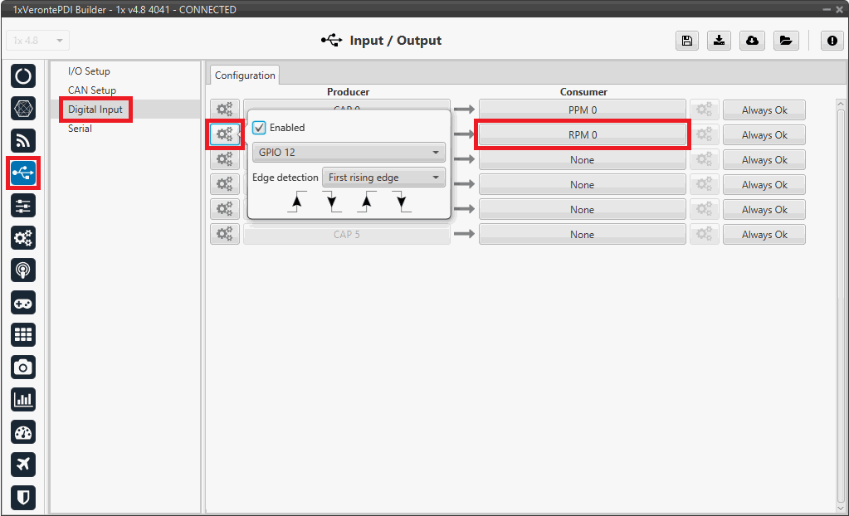The height and width of the screenshot is (516, 849).
Task: Click the save icon in top toolbar
Action: (x=686, y=41)
